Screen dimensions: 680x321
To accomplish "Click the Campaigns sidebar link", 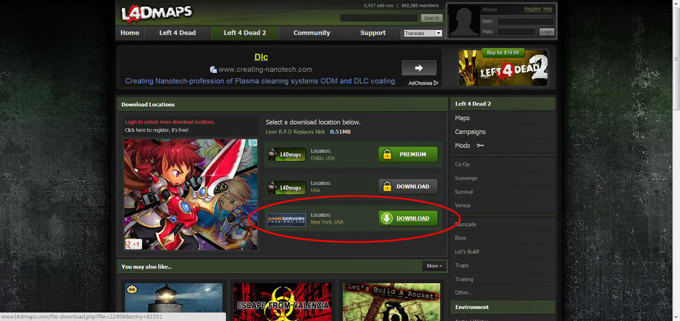I will click(x=470, y=132).
